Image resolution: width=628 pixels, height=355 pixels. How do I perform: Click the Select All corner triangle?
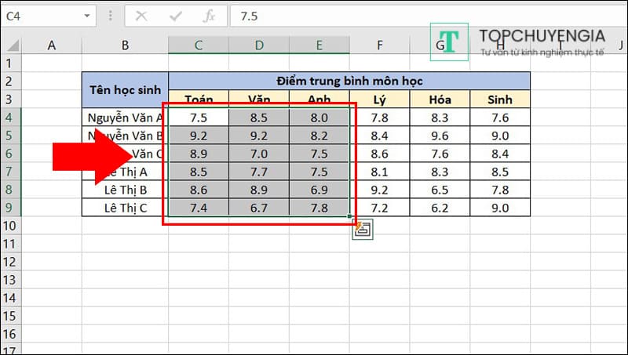click(9, 45)
